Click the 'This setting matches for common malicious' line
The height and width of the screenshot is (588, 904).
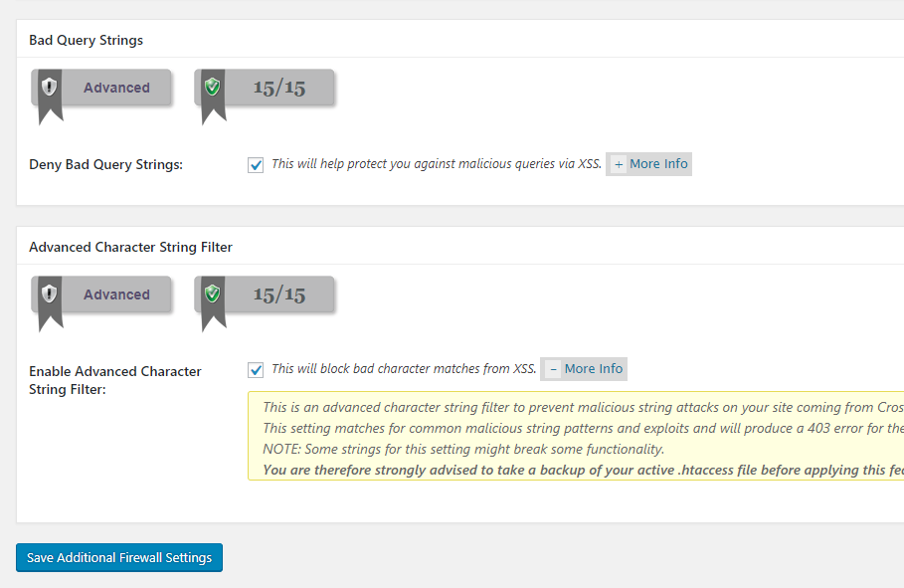tap(584, 428)
